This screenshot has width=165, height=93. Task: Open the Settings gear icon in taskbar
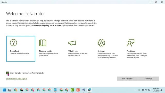[84, 90]
